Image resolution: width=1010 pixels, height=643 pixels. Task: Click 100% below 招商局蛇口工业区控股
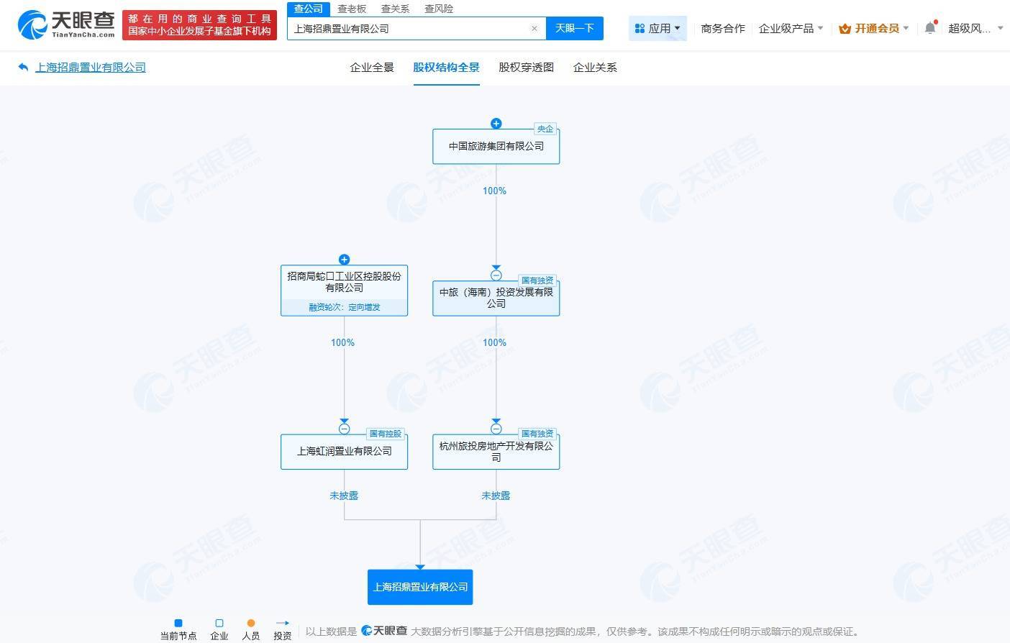tap(342, 342)
